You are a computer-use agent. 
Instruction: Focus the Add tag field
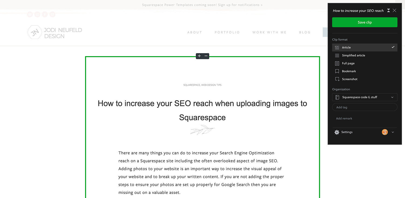pyautogui.click(x=364, y=107)
